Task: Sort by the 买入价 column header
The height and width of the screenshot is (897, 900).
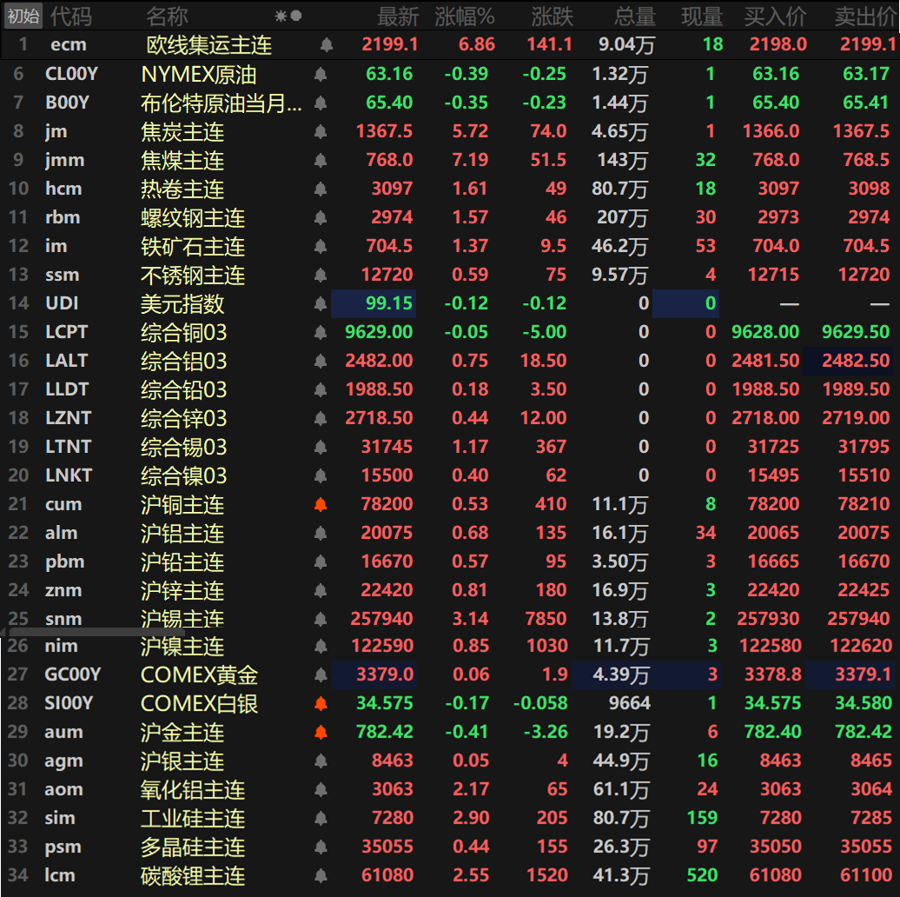Action: (x=775, y=17)
